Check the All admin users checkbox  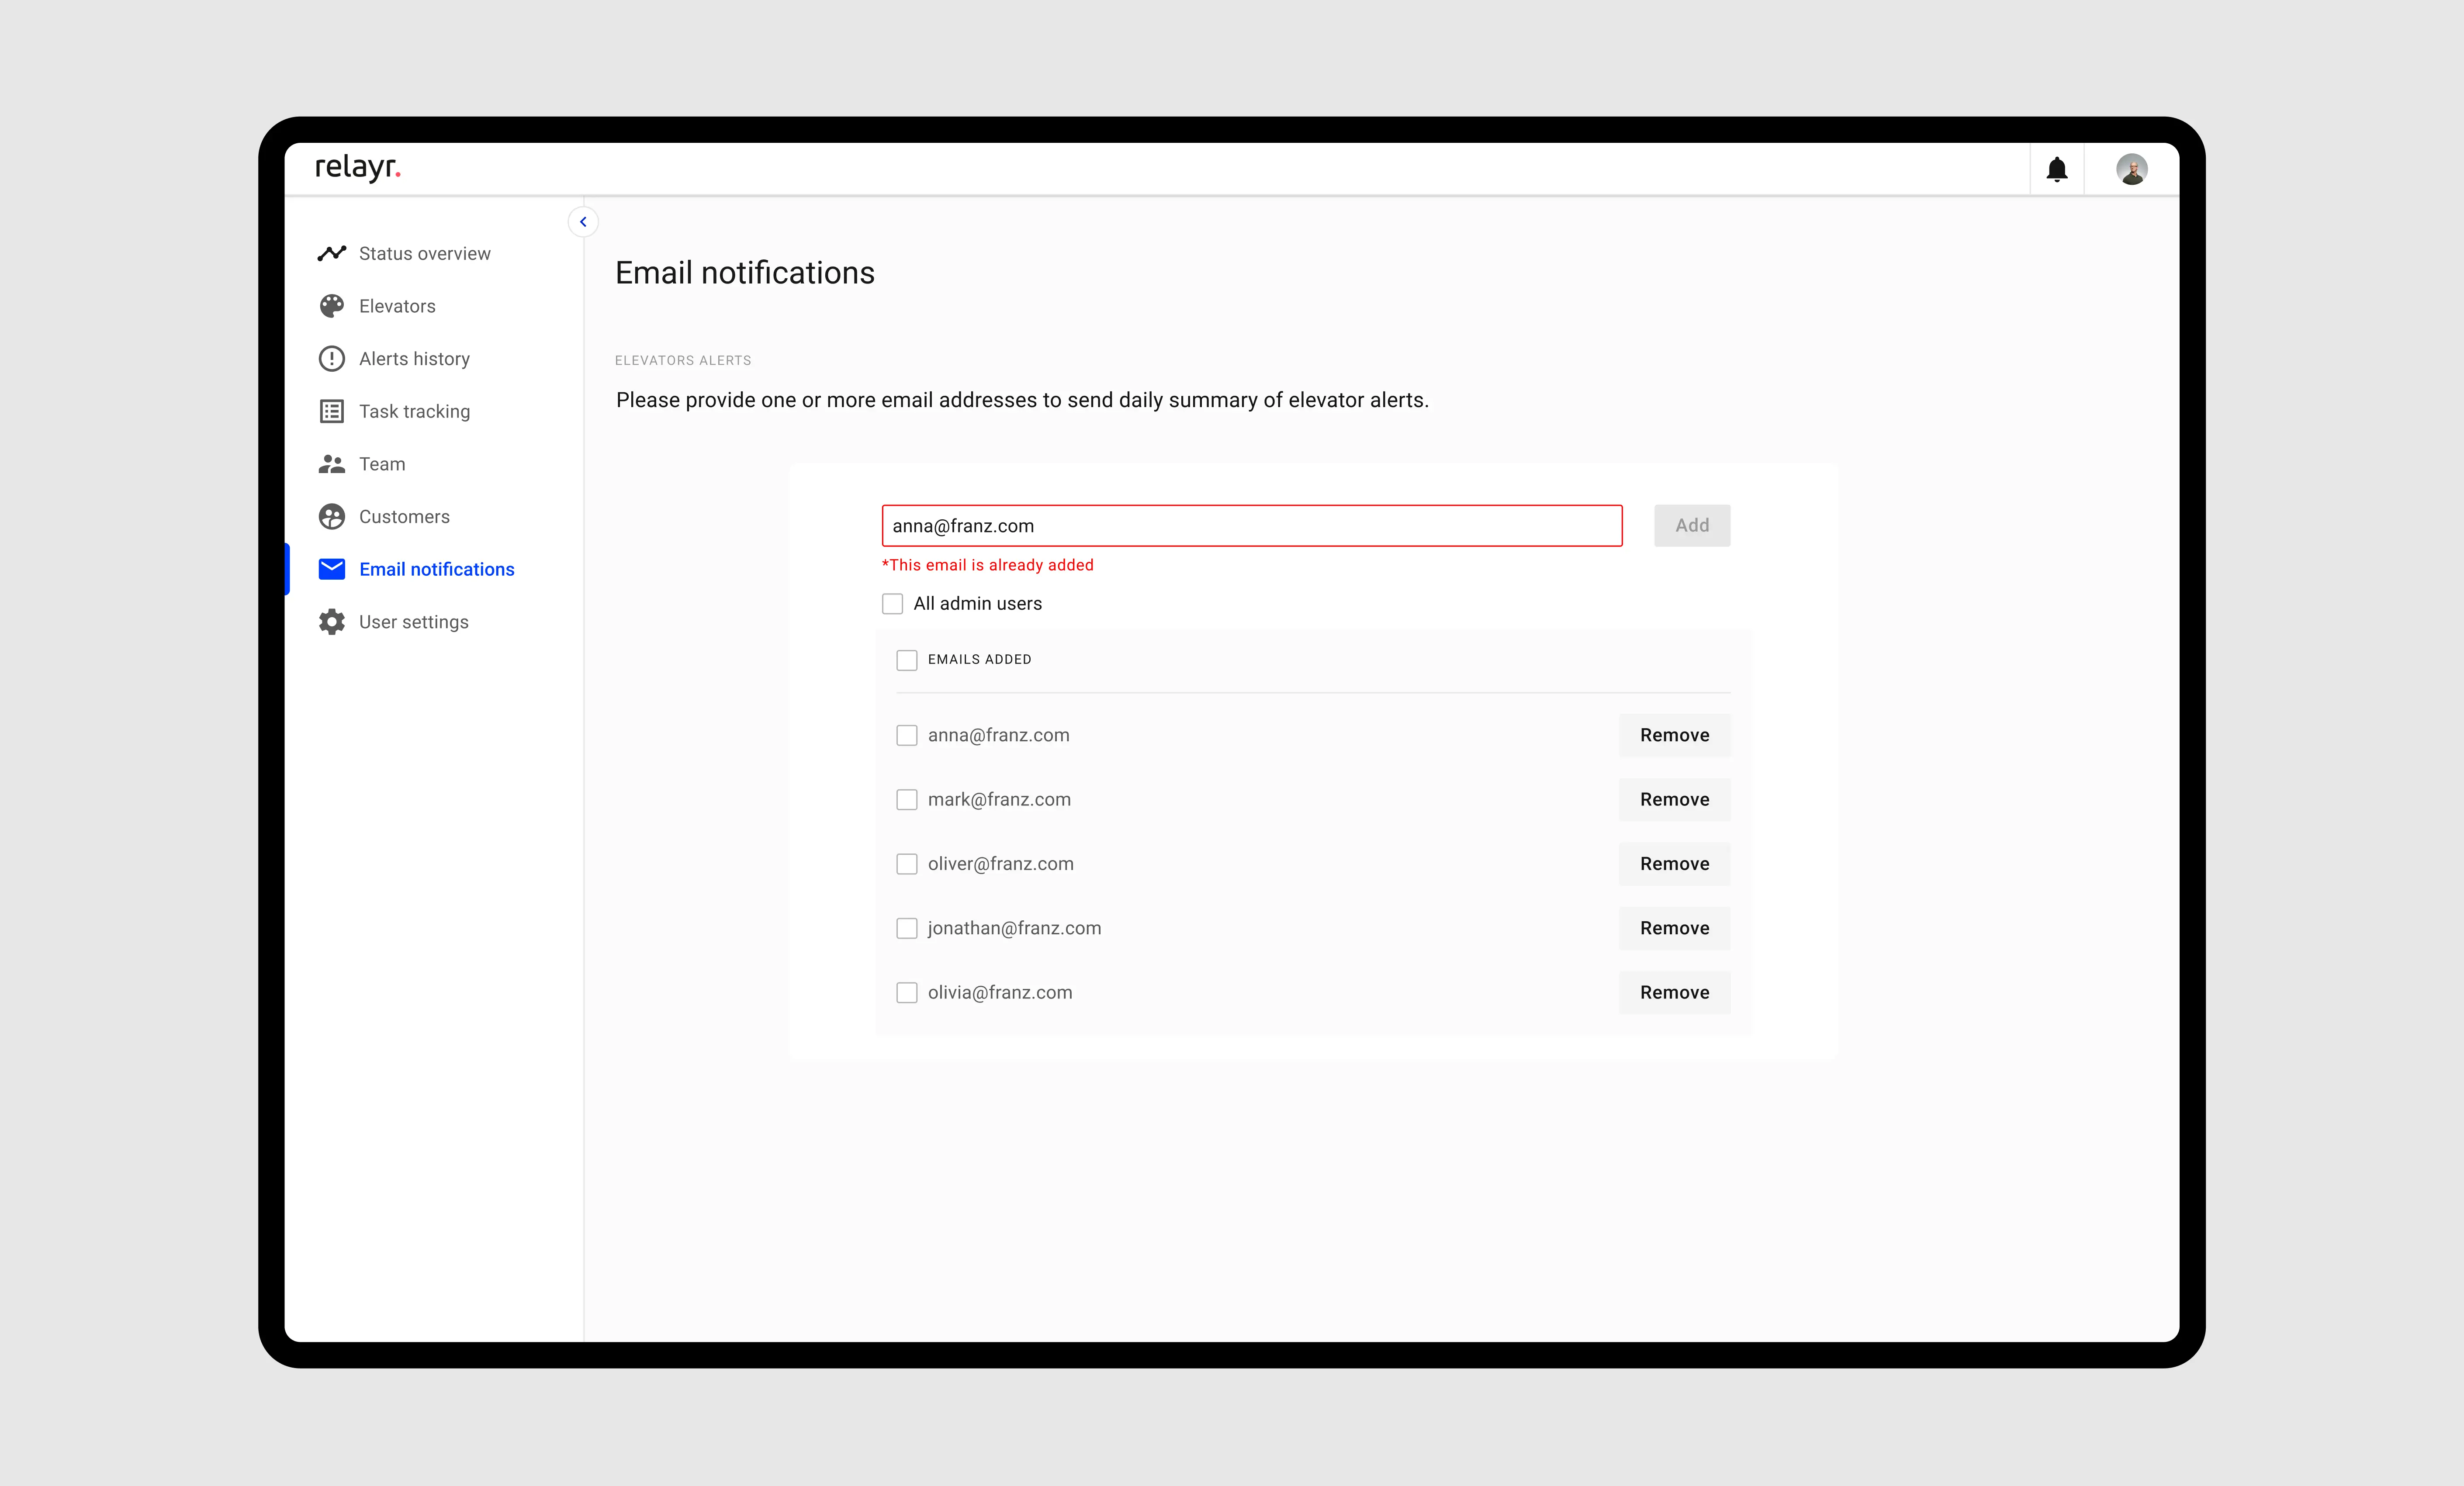(892, 604)
